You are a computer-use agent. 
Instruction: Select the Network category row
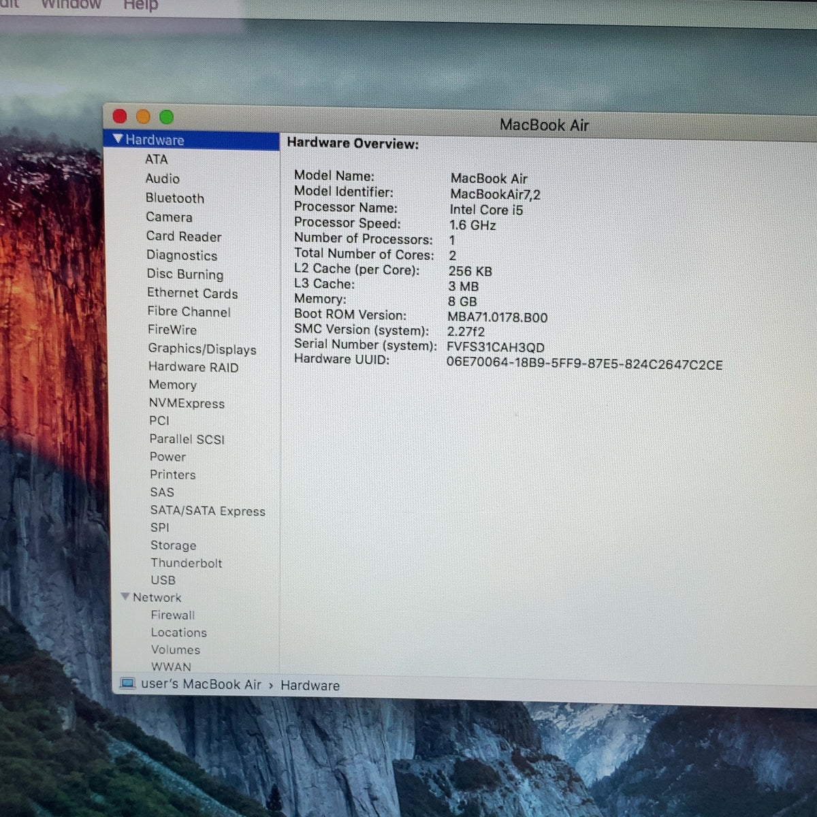pyautogui.click(x=157, y=597)
